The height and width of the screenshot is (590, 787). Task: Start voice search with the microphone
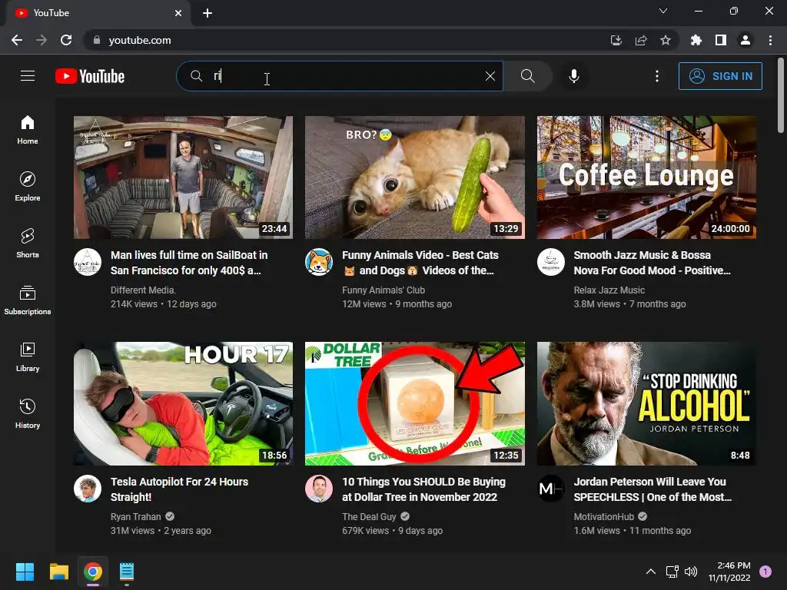574,76
